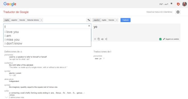
Task: Click the pencil icon next to Sugerir un cambio
Action: 164,39
